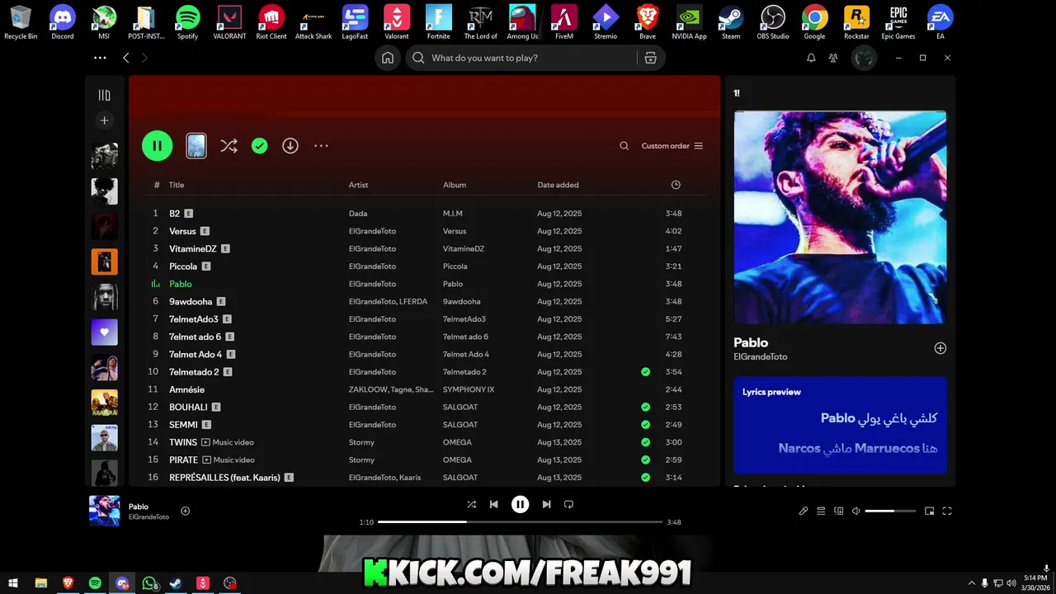The height and width of the screenshot is (594, 1056).
Task: Search within the playlist magnifier icon
Action: [625, 146]
